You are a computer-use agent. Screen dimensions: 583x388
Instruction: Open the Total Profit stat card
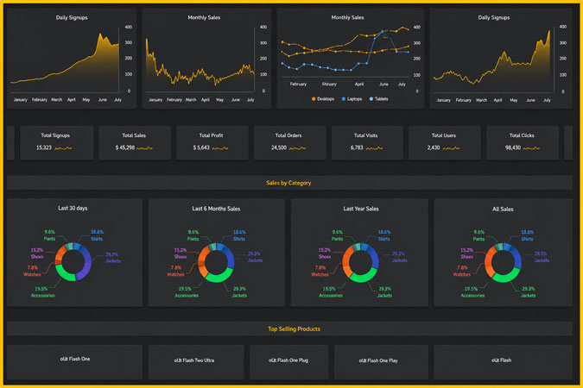(212, 143)
